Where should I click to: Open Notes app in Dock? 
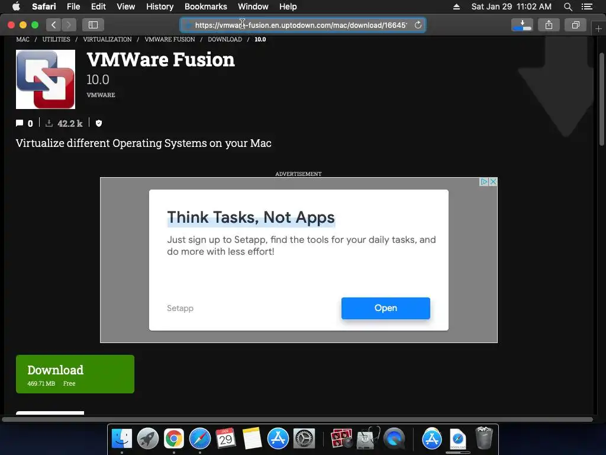tap(252, 439)
